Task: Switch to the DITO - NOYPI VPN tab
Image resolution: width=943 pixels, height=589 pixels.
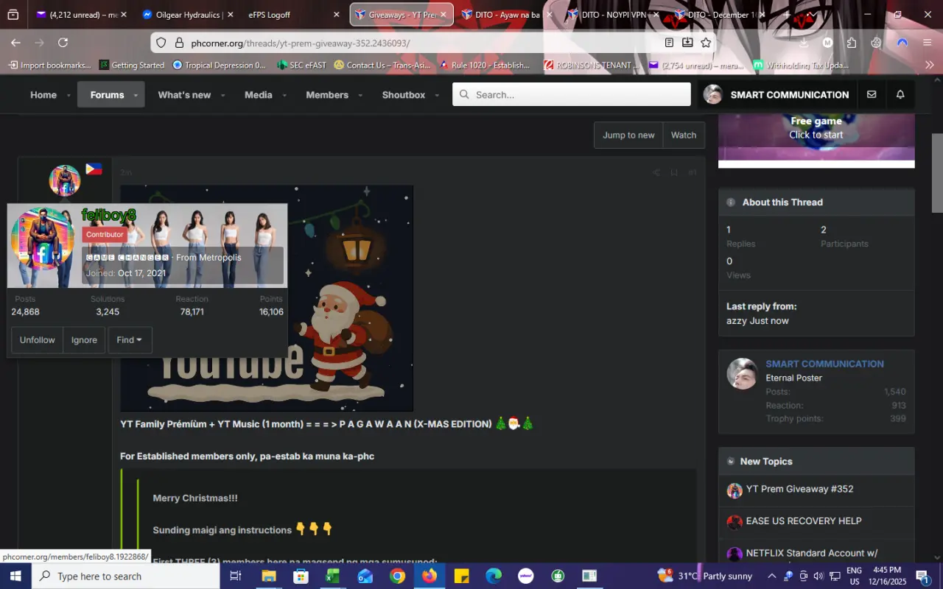Action: click(613, 14)
